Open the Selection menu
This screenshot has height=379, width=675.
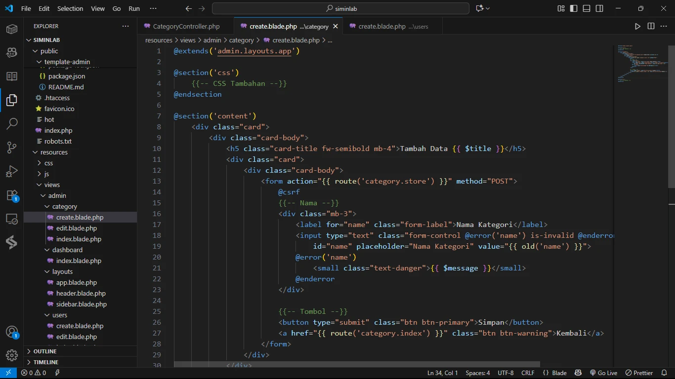[70, 8]
